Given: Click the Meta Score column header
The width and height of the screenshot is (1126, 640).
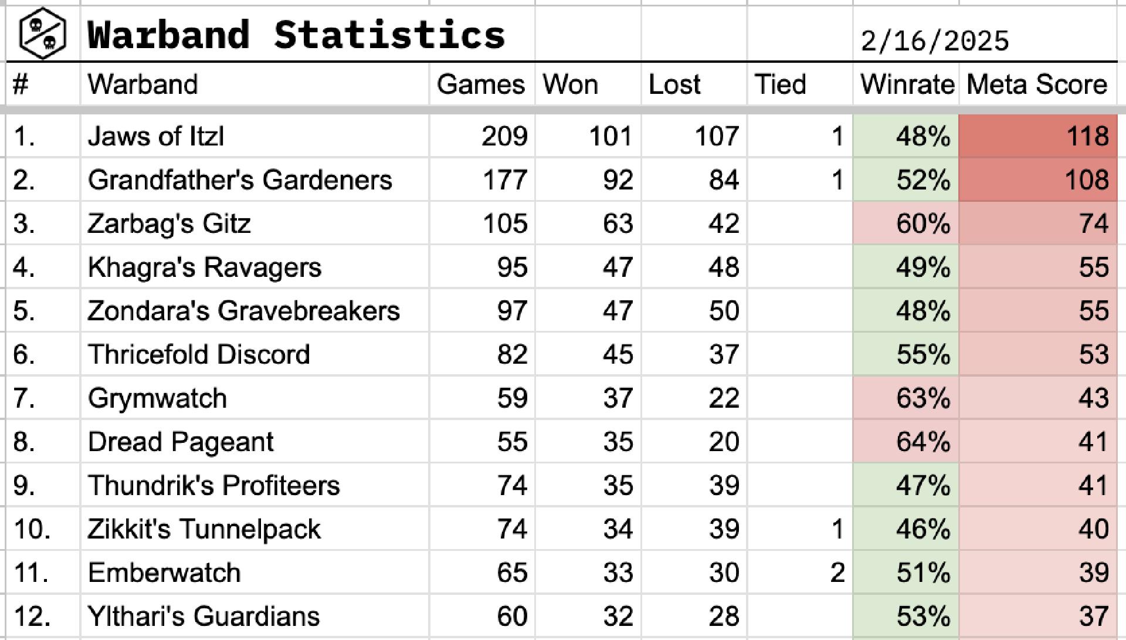Looking at the screenshot, I should point(1036,84).
